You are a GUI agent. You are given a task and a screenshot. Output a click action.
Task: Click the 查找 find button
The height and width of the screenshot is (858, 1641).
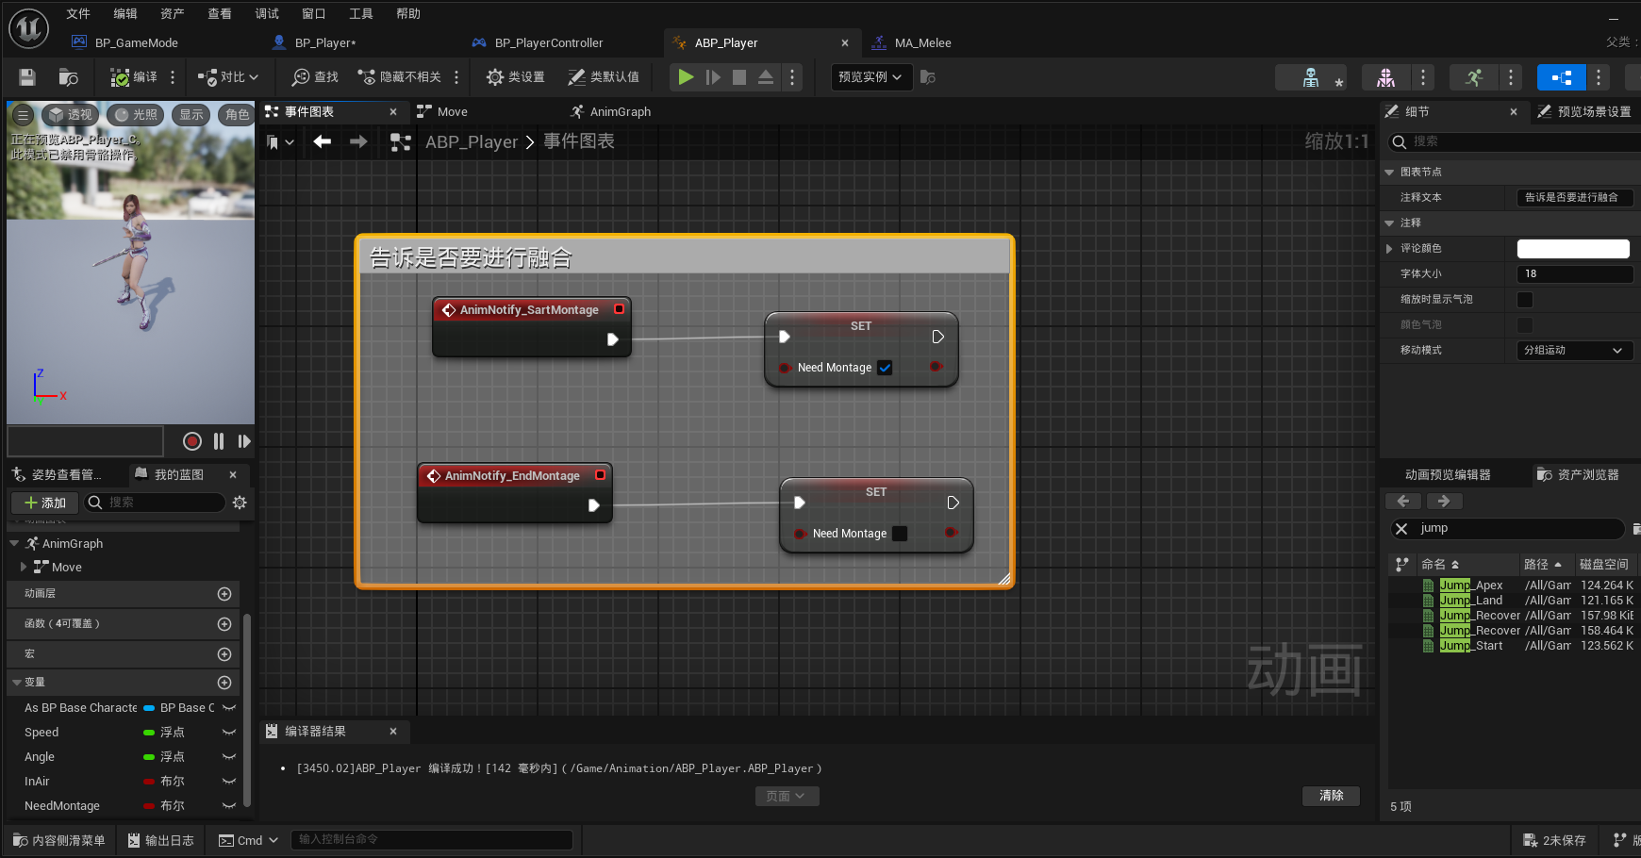[x=315, y=77]
